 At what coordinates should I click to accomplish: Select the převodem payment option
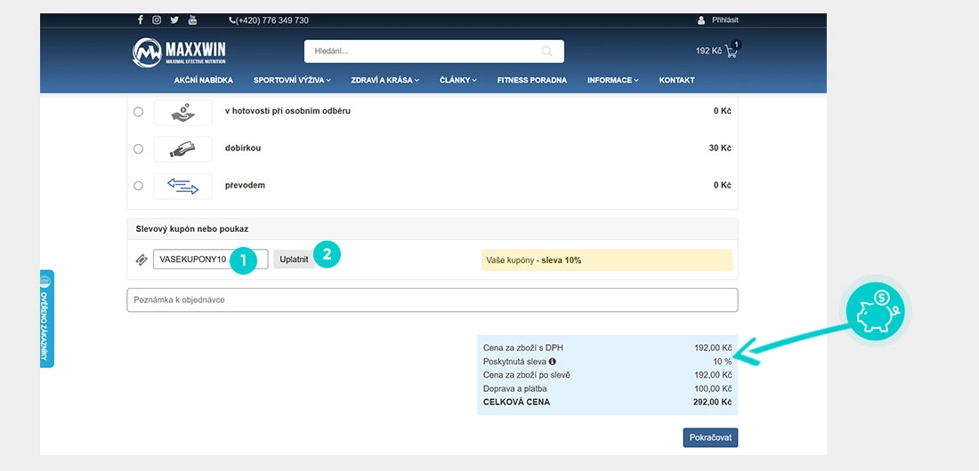[138, 185]
